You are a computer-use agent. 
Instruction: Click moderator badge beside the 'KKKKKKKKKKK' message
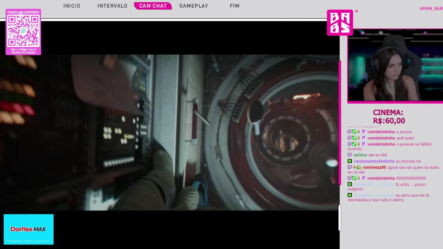pyautogui.click(x=354, y=178)
